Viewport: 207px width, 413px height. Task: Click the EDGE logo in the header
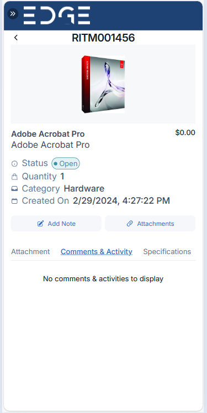pos(57,16)
